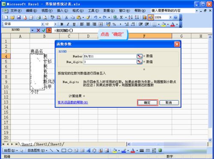Click the Insert Function fx icon

pyautogui.click(x=49, y=30)
